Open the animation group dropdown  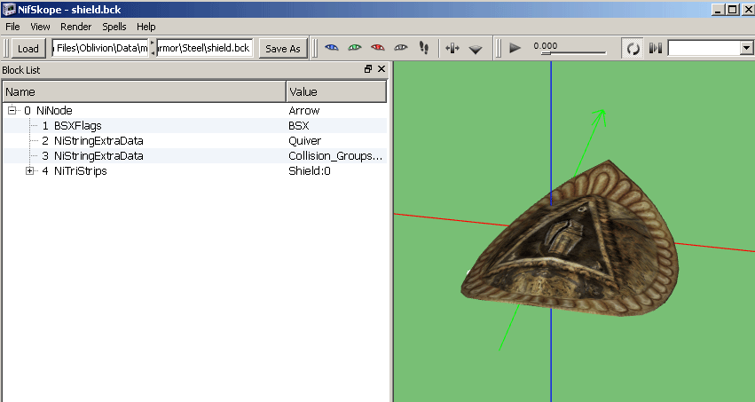(x=746, y=48)
